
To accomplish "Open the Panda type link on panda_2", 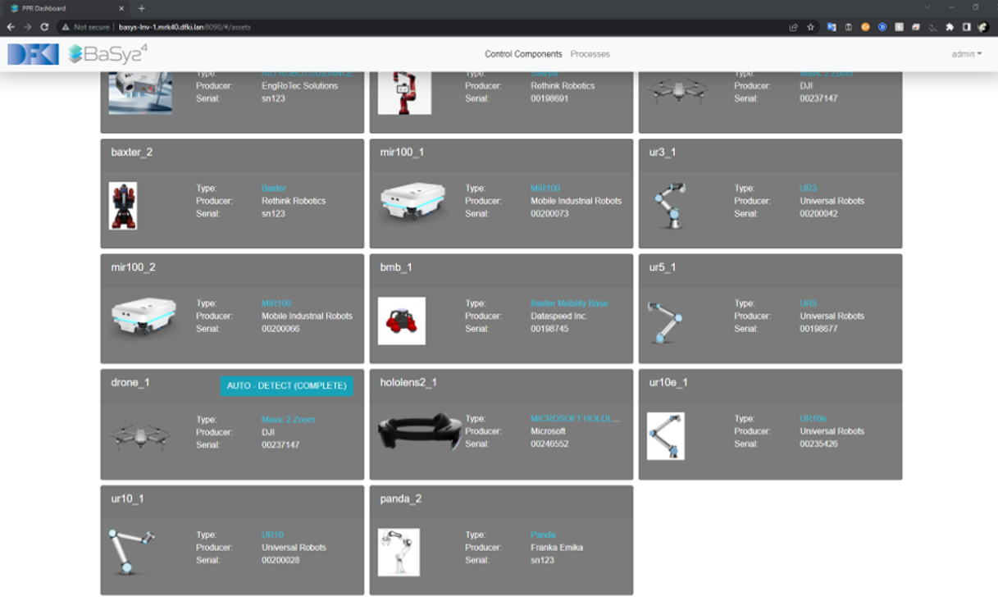I will pos(543,535).
